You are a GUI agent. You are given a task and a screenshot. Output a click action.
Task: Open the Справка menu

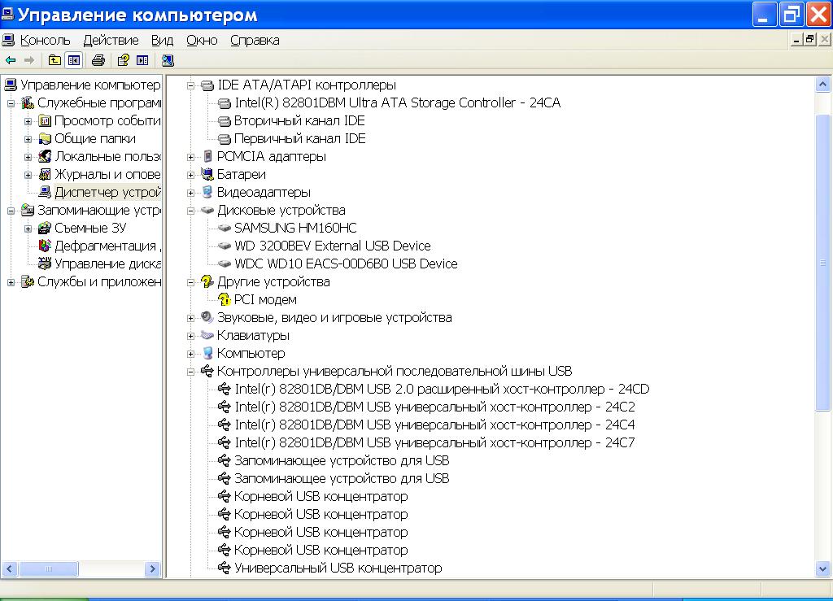click(x=255, y=40)
